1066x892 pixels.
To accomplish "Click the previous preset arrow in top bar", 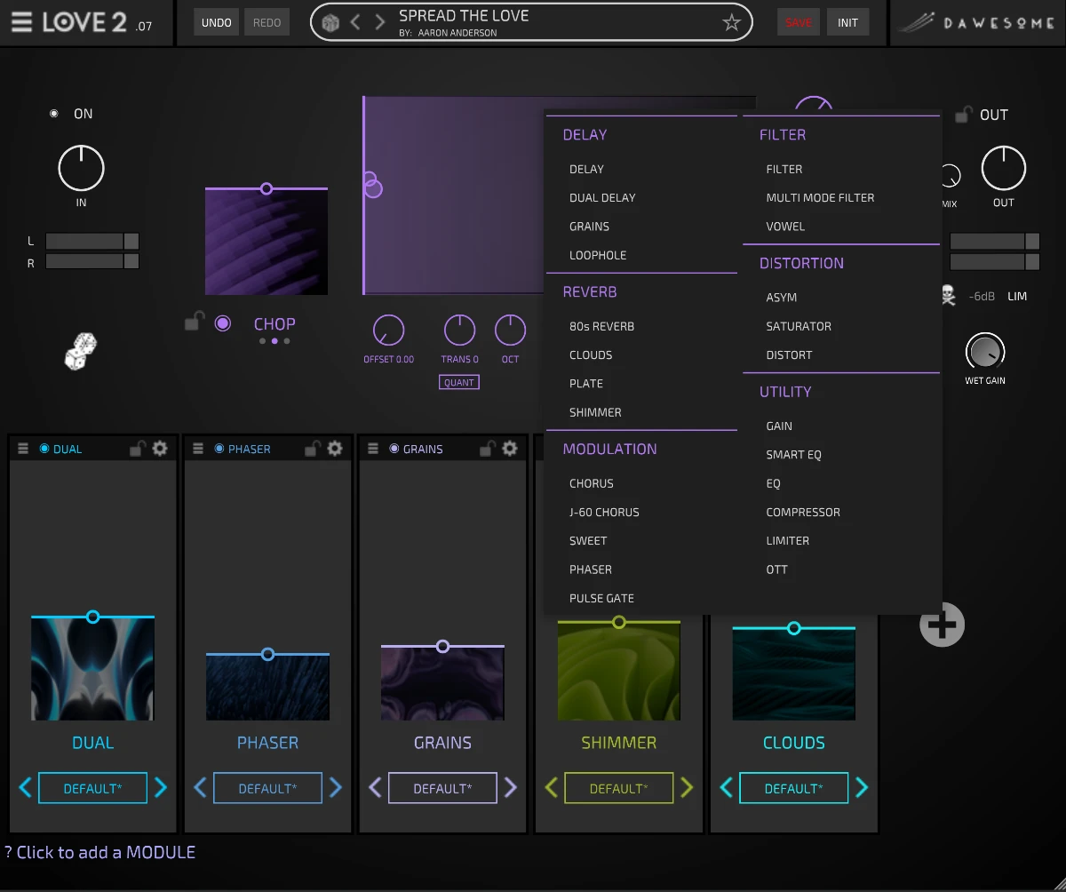I will coord(355,21).
